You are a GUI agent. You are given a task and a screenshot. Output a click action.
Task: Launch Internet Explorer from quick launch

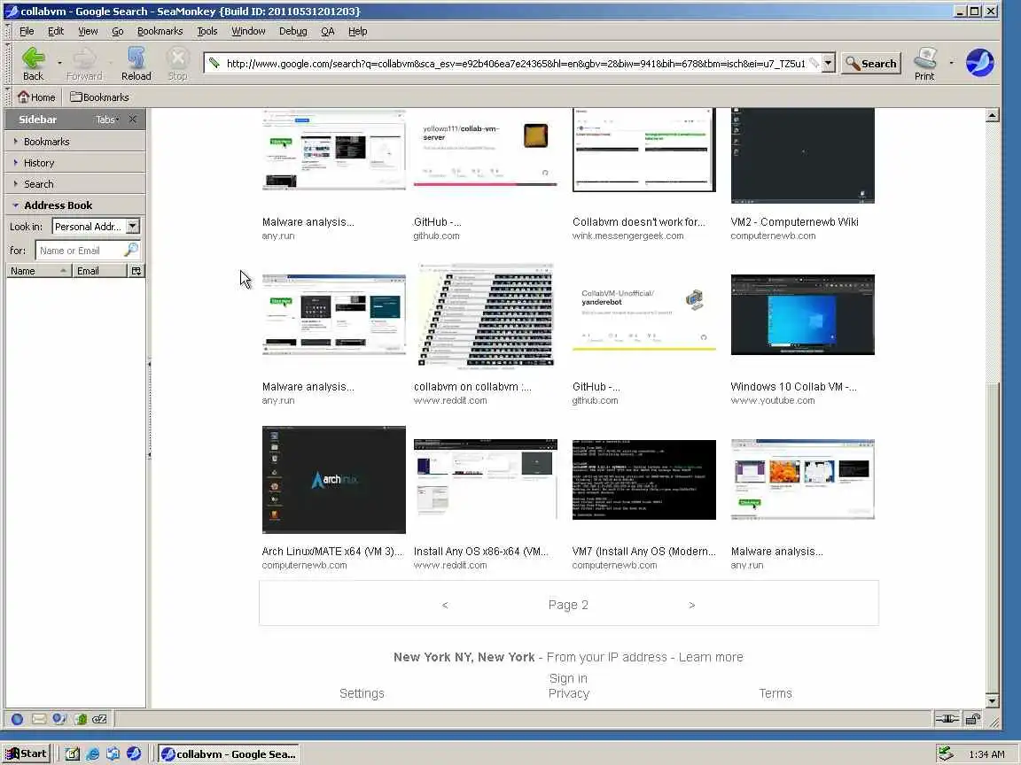point(92,754)
